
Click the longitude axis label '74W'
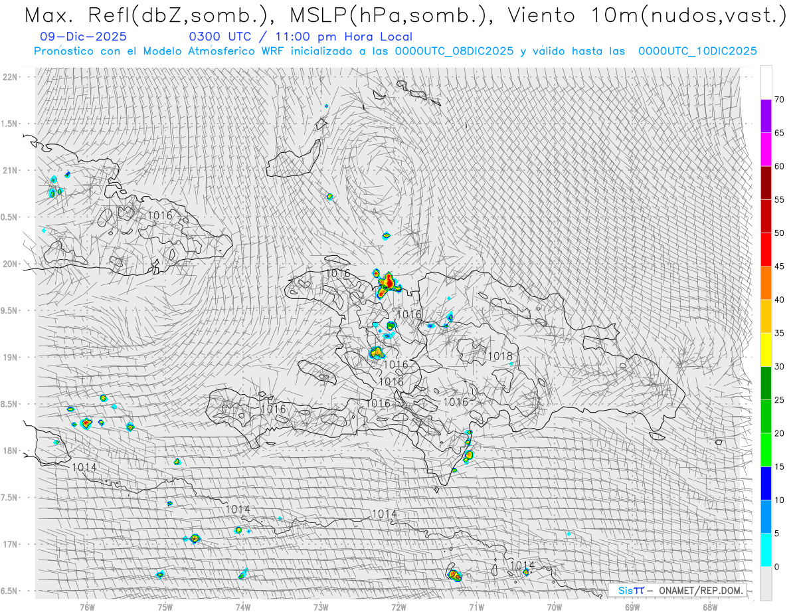click(x=242, y=607)
